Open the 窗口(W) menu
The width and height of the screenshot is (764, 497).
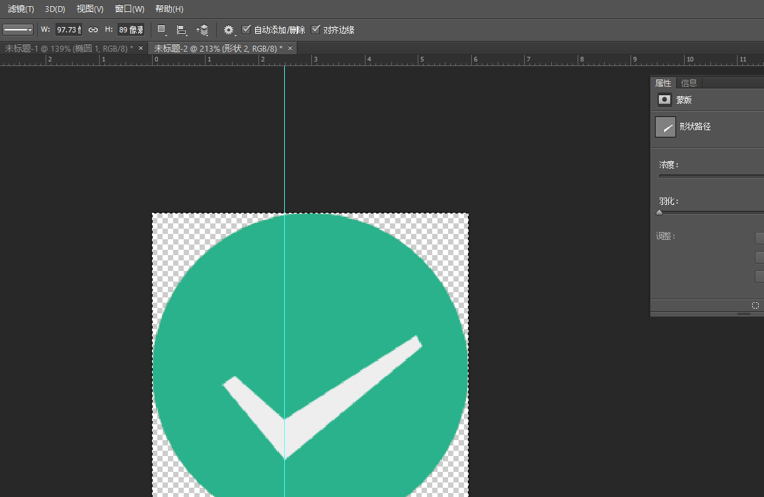tap(130, 9)
